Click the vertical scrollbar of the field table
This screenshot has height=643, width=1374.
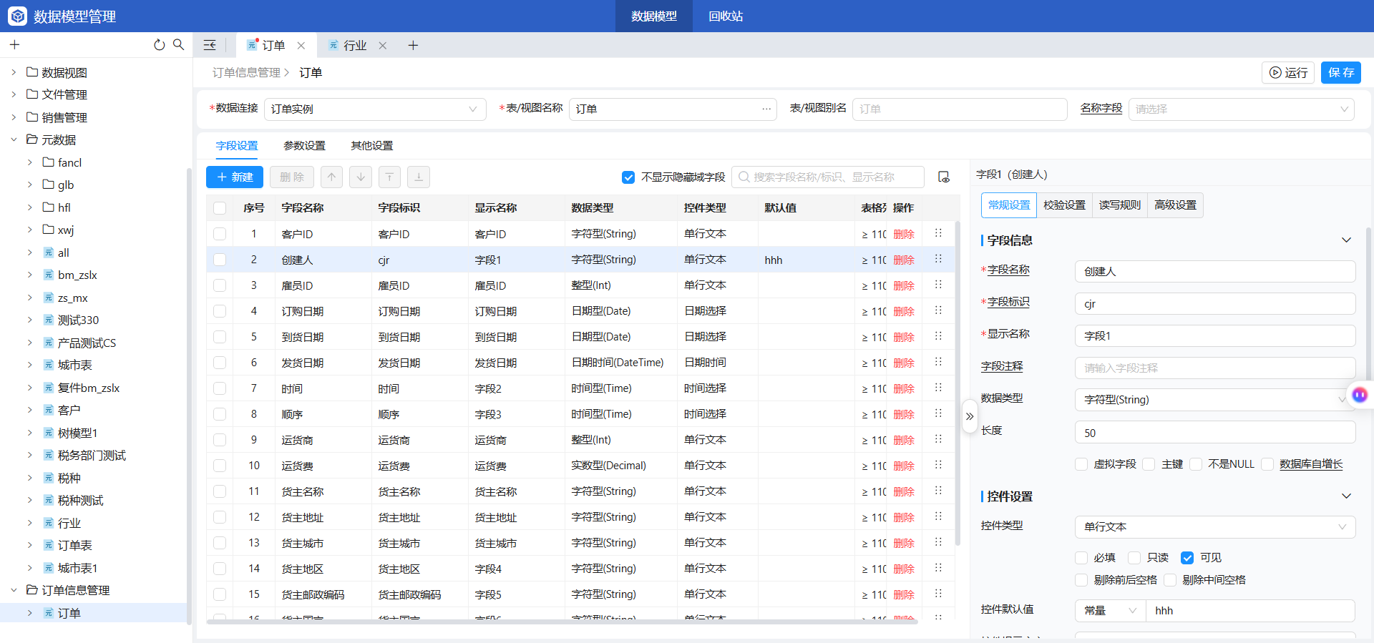click(x=958, y=383)
